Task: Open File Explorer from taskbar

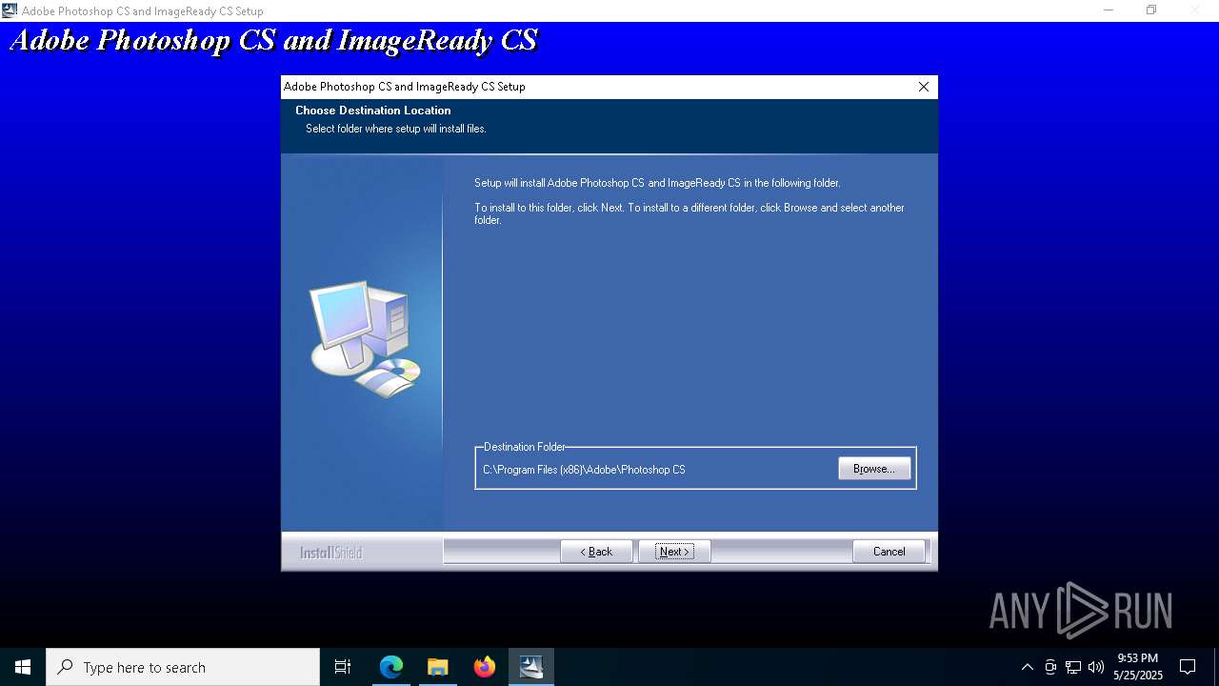Action: 438,667
